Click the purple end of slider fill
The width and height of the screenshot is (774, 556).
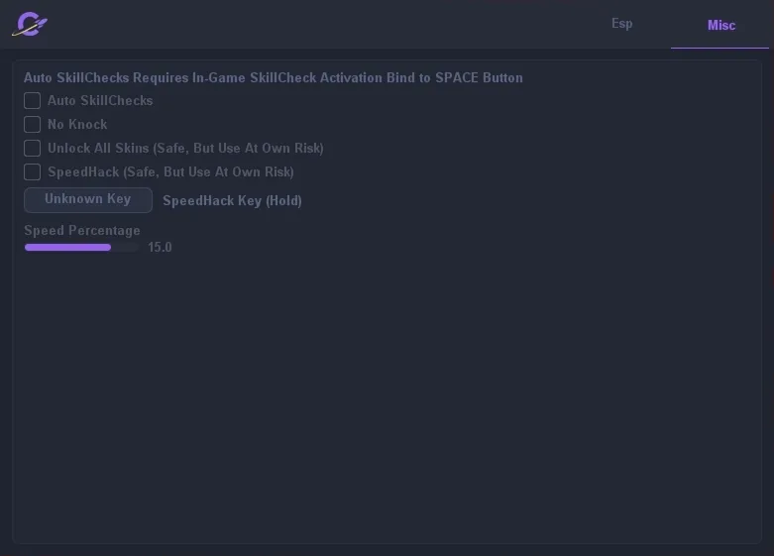point(108,248)
